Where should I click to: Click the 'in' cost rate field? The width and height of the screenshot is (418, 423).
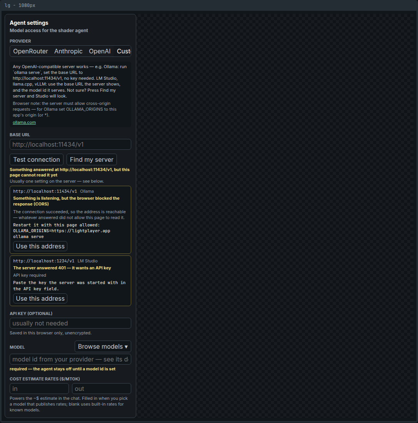(x=39, y=389)
